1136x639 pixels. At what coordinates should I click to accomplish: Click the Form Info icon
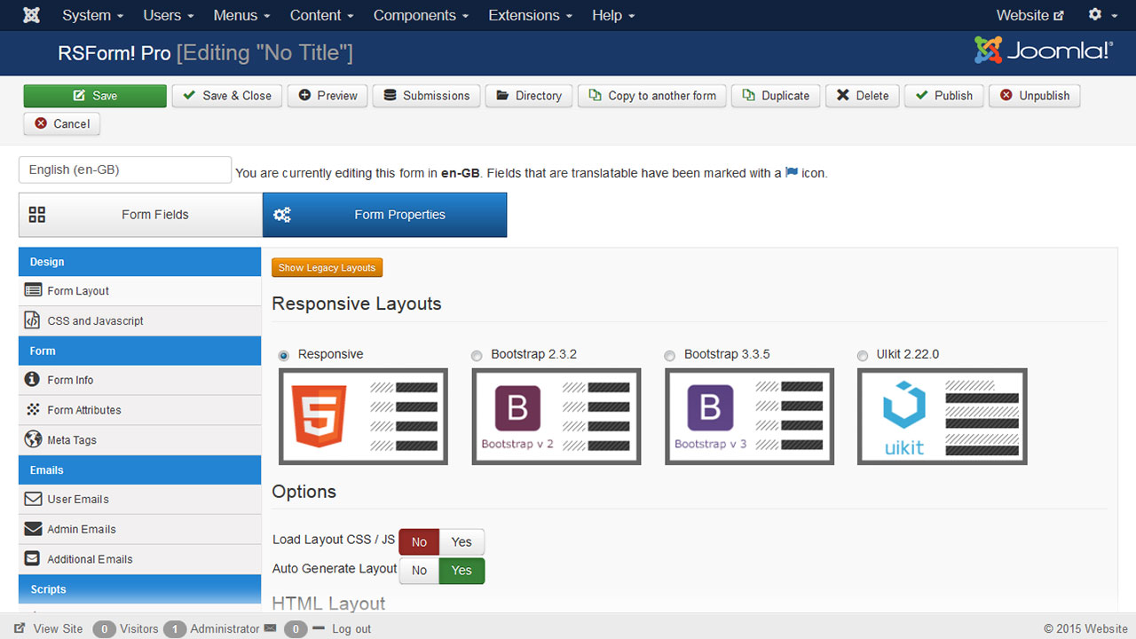(x=33, y=379)
